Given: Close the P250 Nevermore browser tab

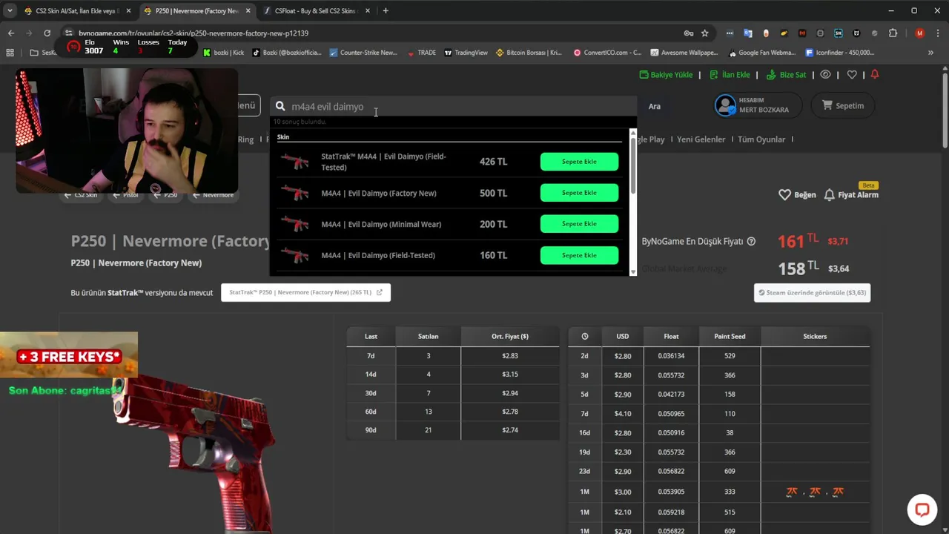Looking at the screenshot, I should [248, 11].
